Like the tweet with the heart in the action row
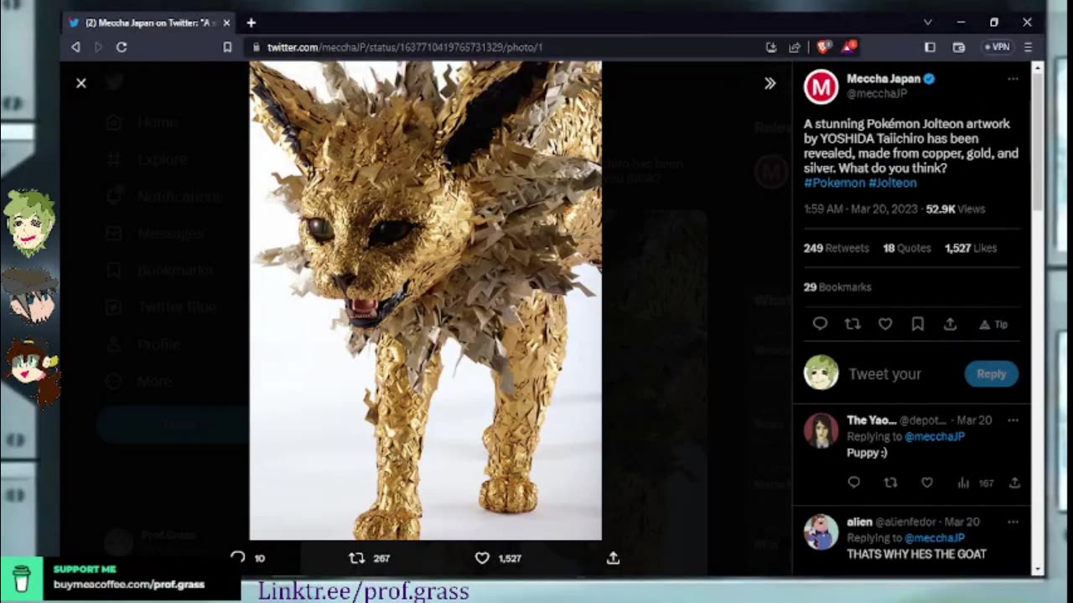1073x603 pixels. (x=885, y=324)
